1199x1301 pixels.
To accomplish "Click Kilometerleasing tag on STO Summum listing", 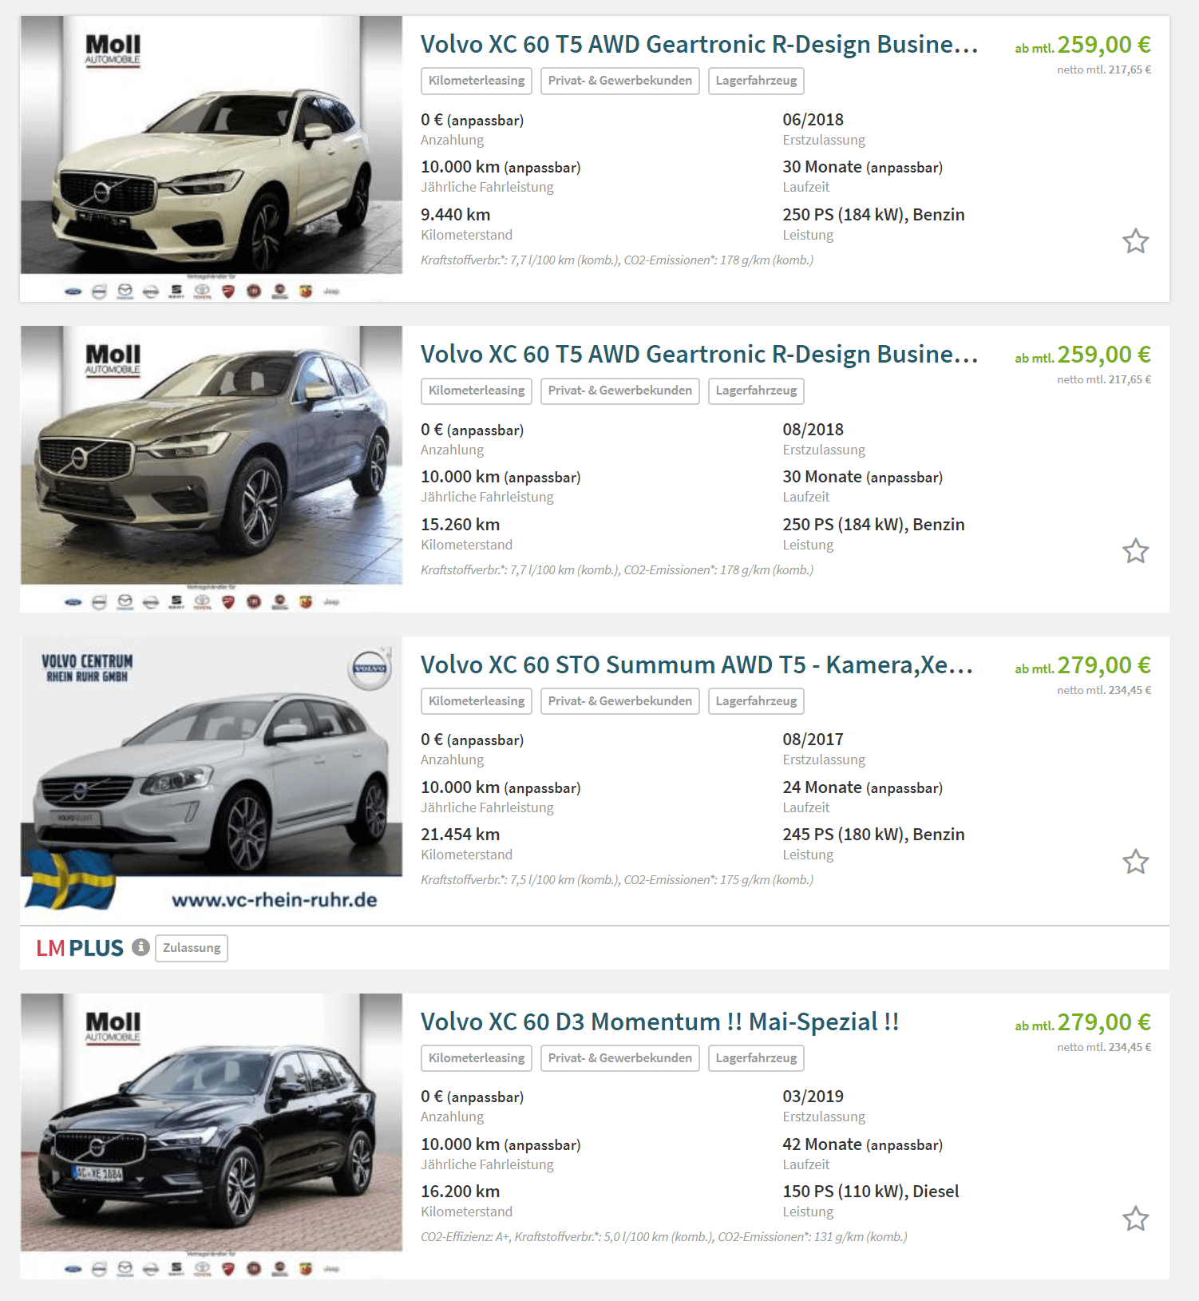I will coord(477,701).
